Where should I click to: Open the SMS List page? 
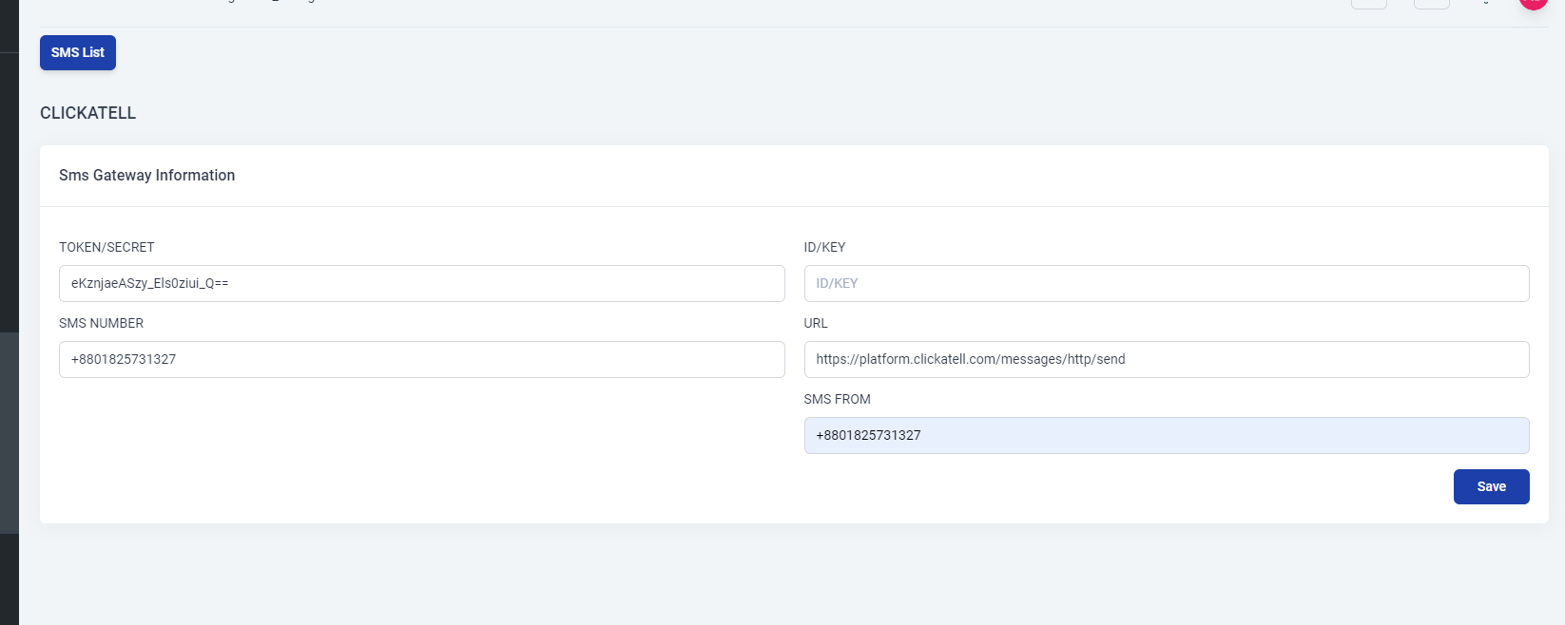click(x=78, y=52)
